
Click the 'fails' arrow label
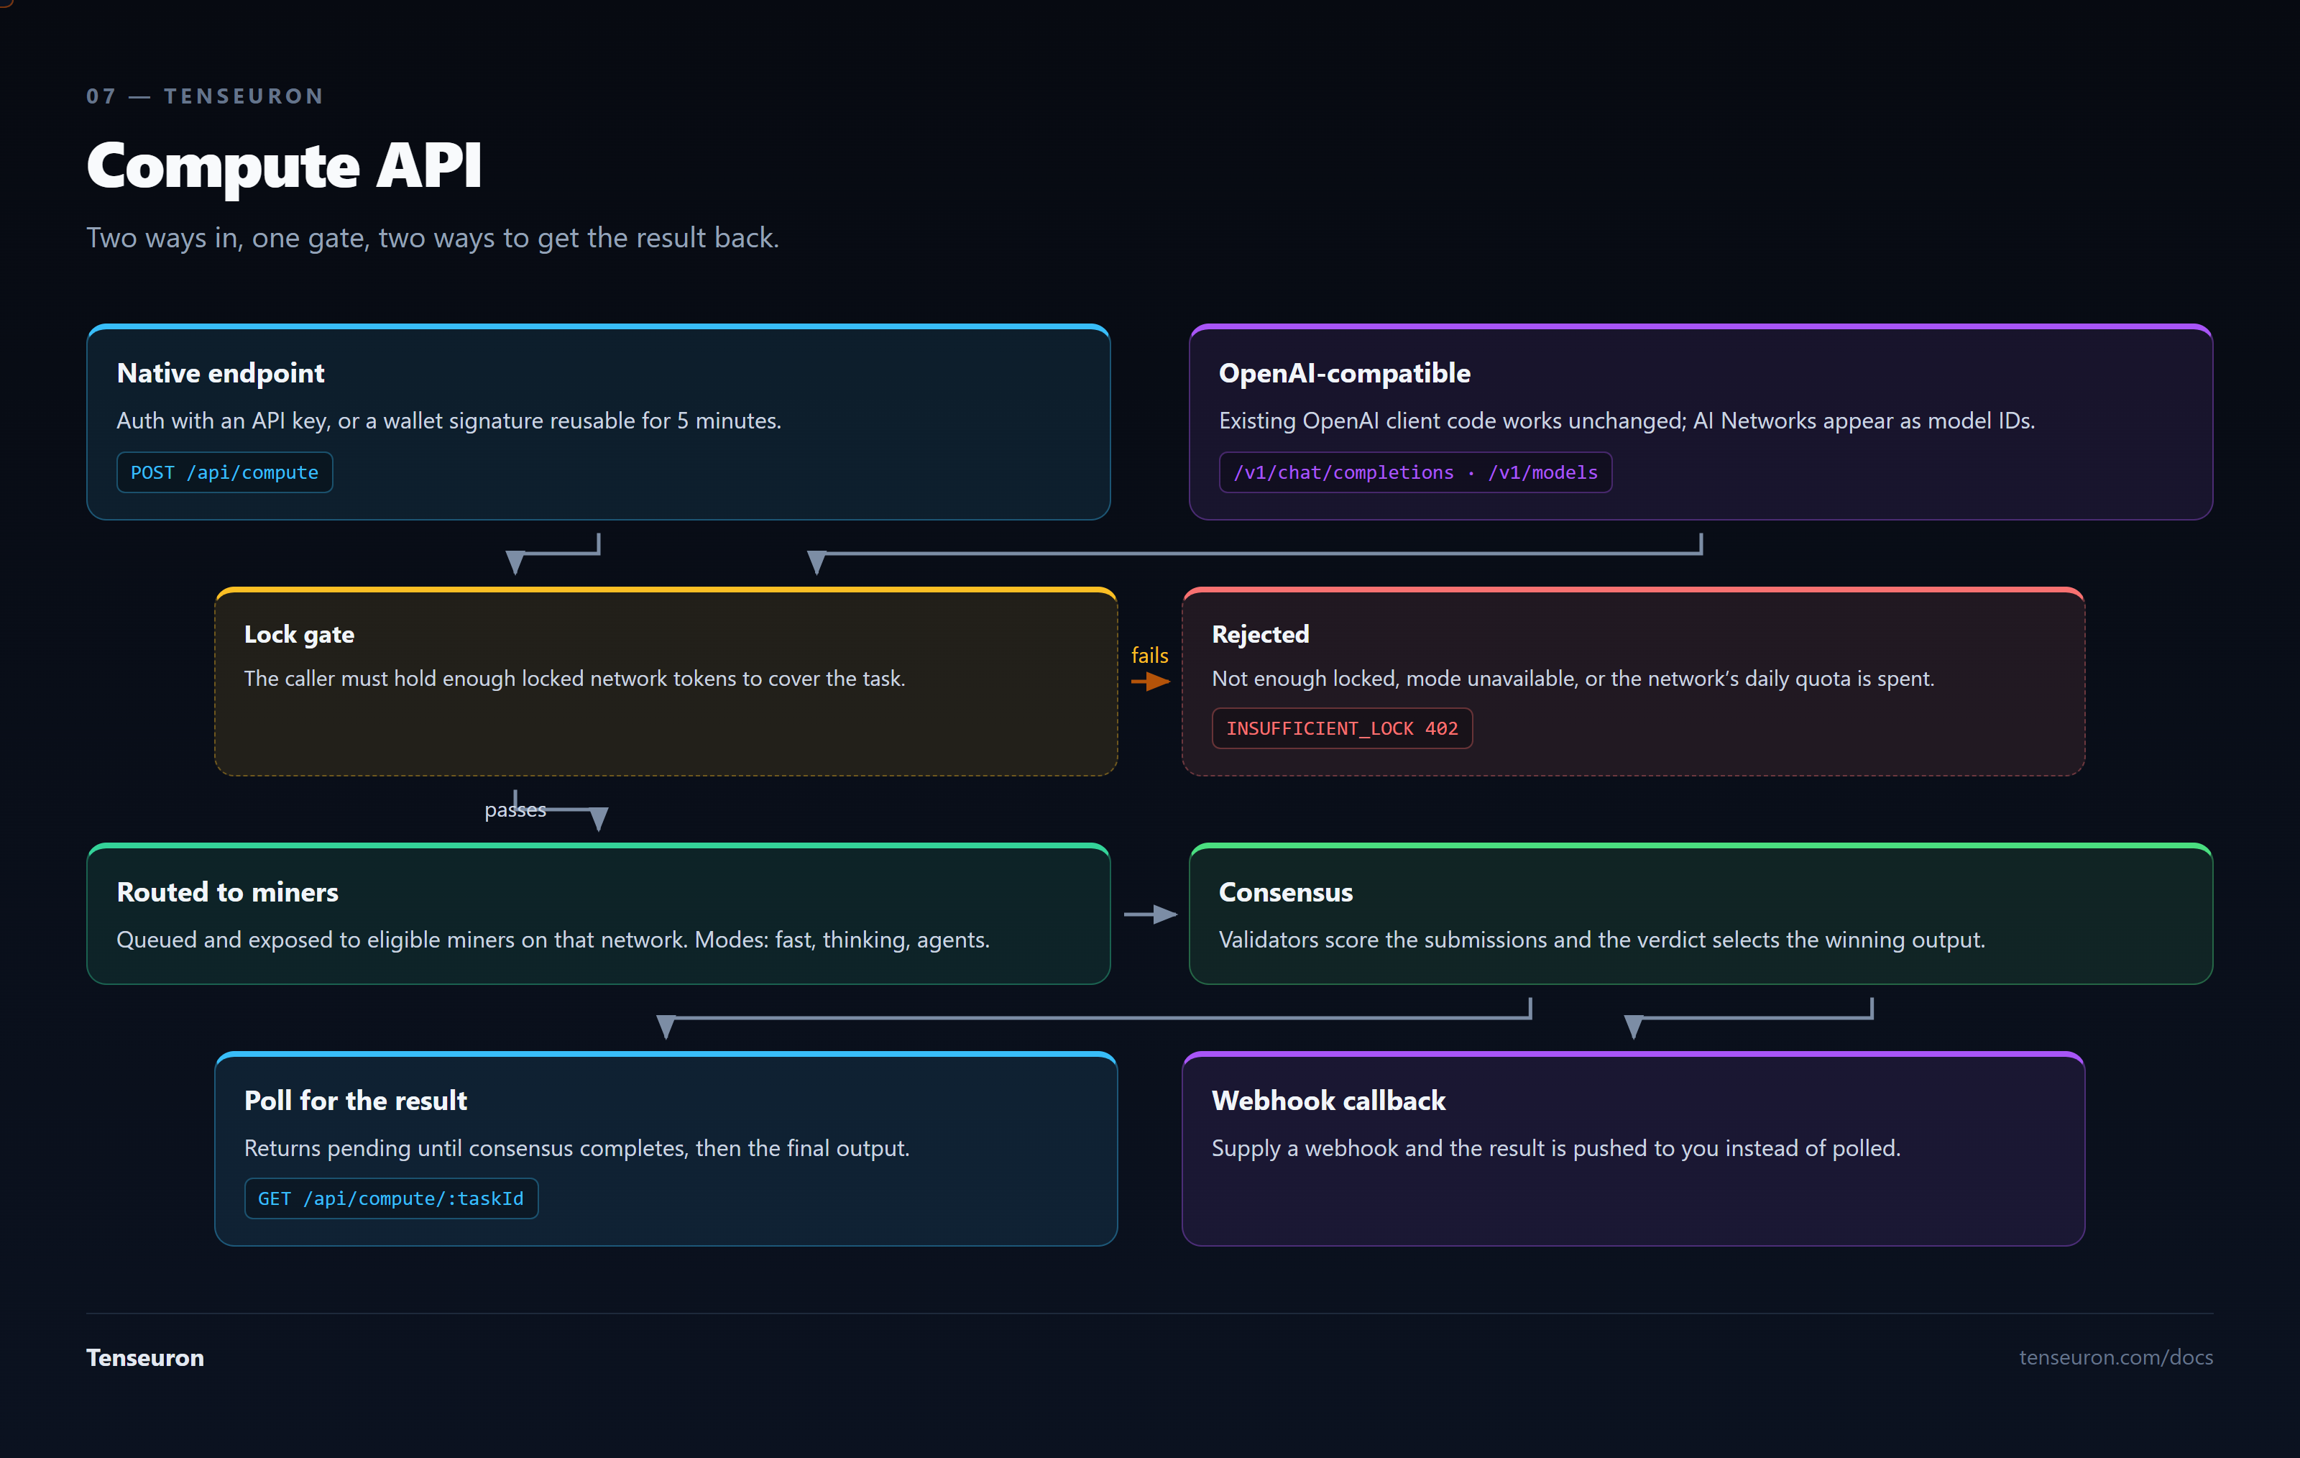1149,656
